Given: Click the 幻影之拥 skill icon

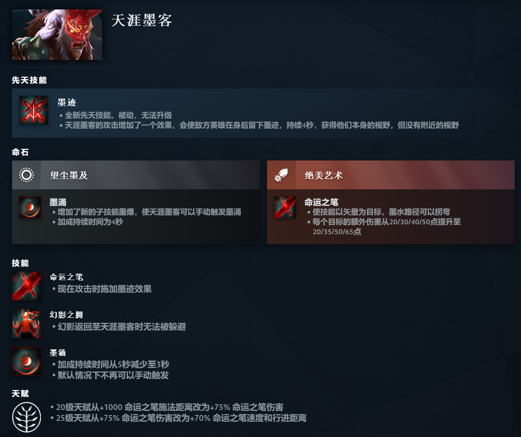Looking at the screenshot, I should tap(27, 324).
